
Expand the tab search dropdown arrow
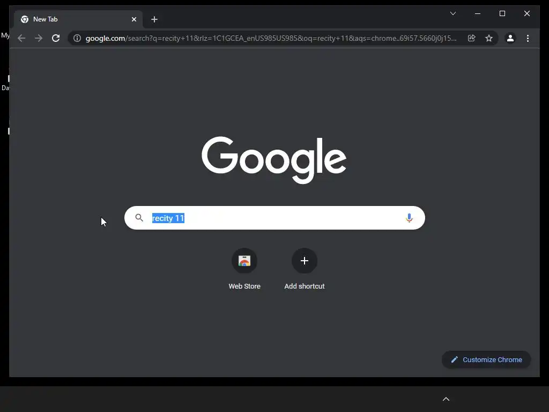coord(452,13)
